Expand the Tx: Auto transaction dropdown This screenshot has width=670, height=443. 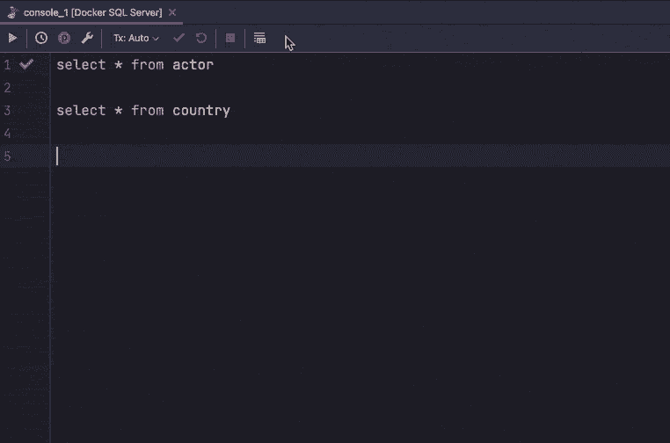(136, 38)
